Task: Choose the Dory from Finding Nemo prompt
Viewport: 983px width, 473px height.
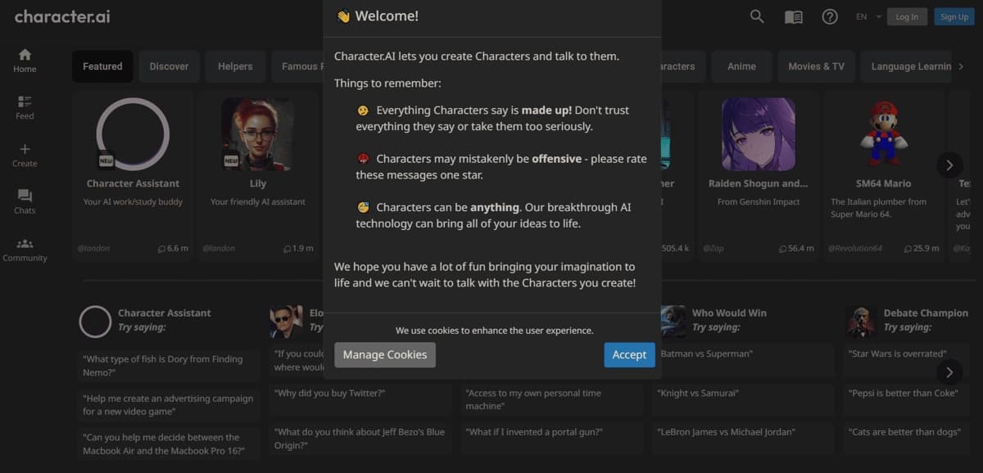Action: click(x=169, y=365)
